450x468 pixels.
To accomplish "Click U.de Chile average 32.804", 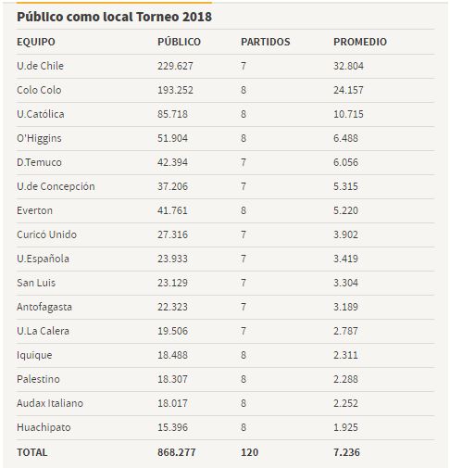I will point(348,66).
